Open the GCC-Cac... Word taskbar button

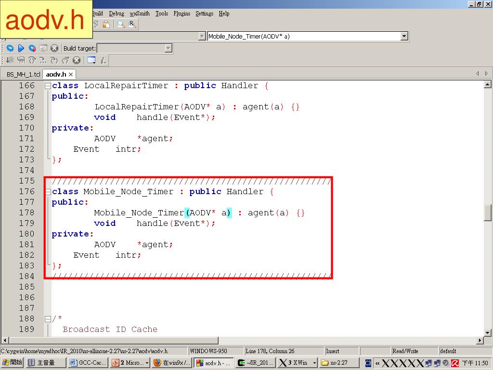coord(88,363)
